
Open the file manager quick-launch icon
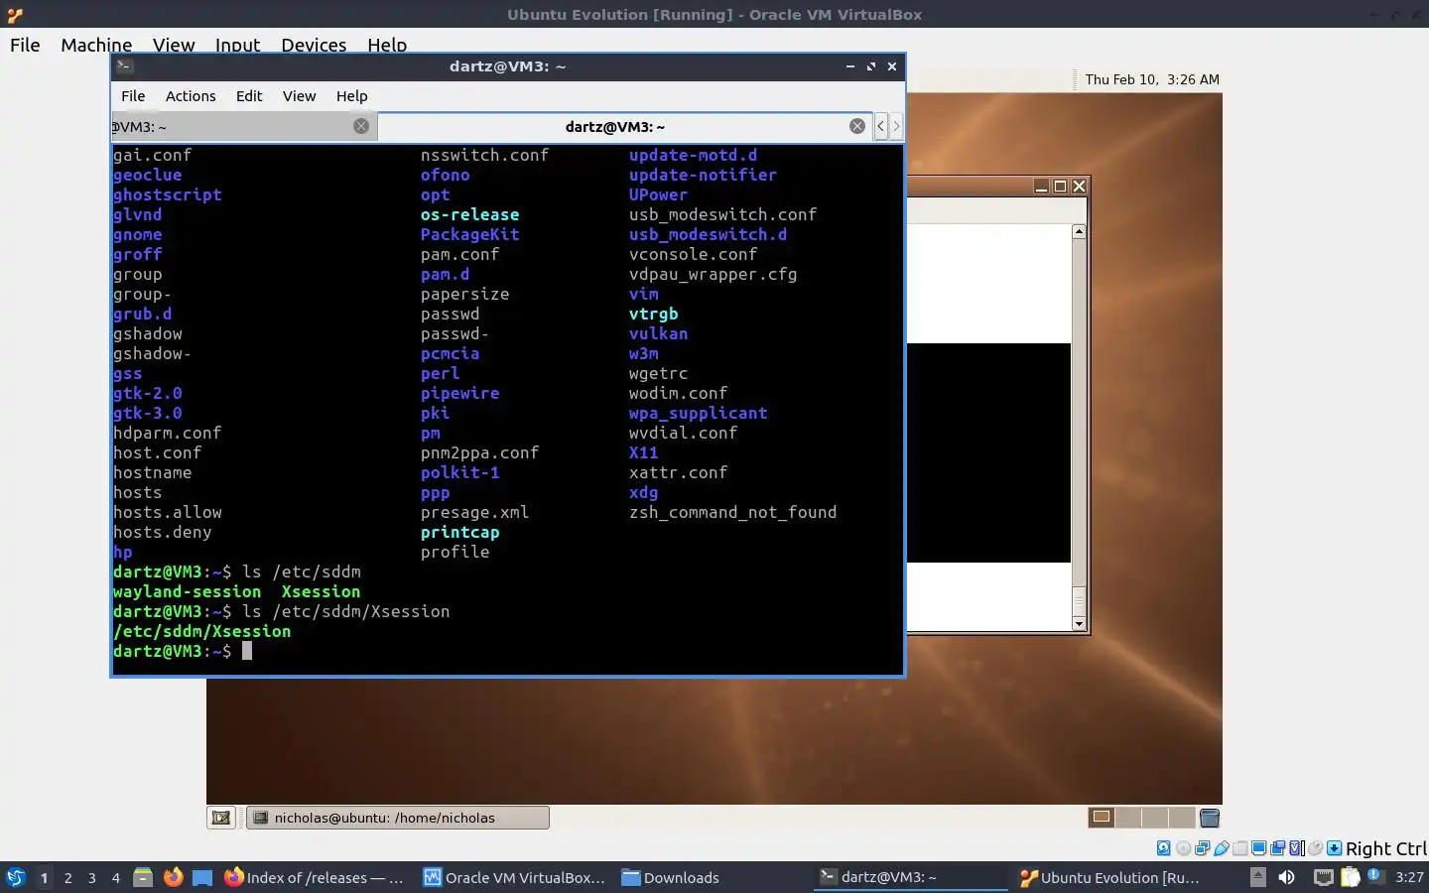pyautogui.click(x=143, y=877)
